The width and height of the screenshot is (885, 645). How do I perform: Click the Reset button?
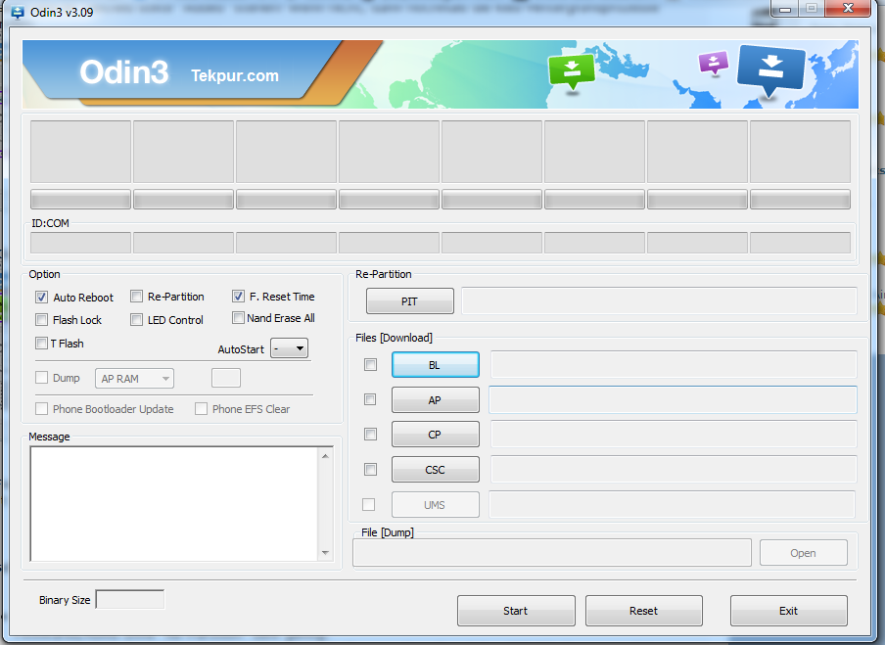click(643, 611)
